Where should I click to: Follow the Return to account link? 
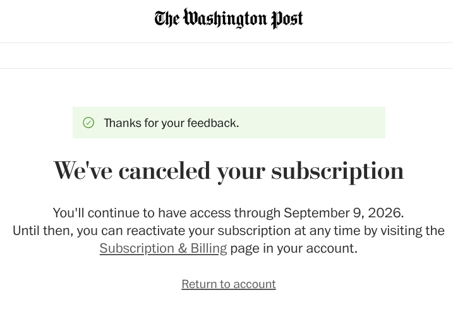[x=229, y=284]
